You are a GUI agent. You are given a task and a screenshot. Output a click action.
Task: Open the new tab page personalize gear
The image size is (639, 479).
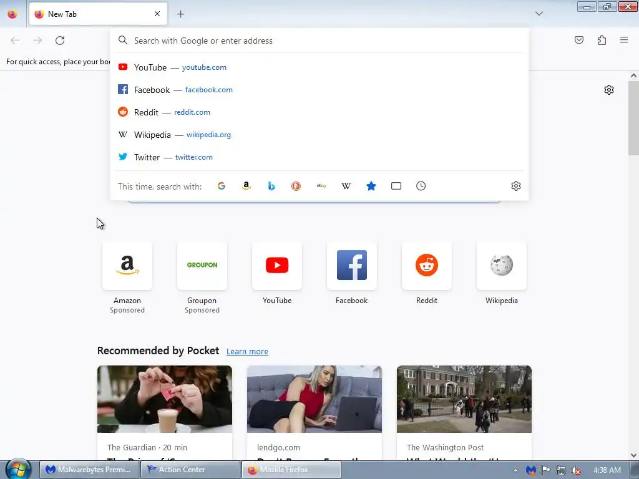pos(609,90)
